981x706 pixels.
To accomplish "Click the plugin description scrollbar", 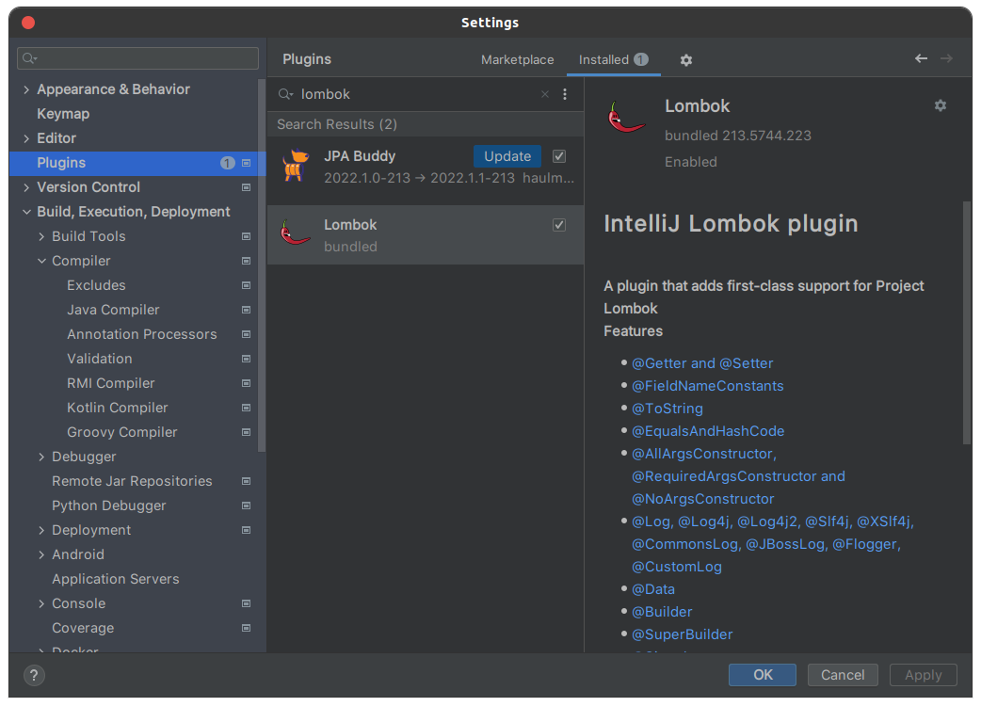I will coord(967,322).
